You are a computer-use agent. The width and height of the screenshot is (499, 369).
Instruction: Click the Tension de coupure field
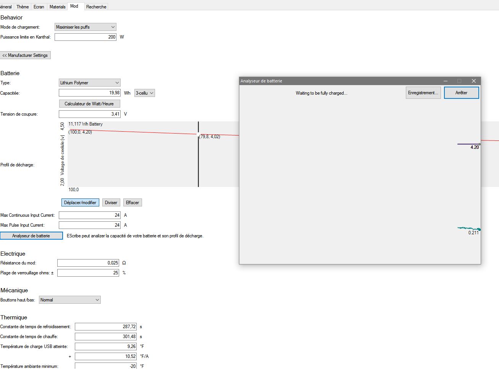pyautogui.click(x=90, y=114)
